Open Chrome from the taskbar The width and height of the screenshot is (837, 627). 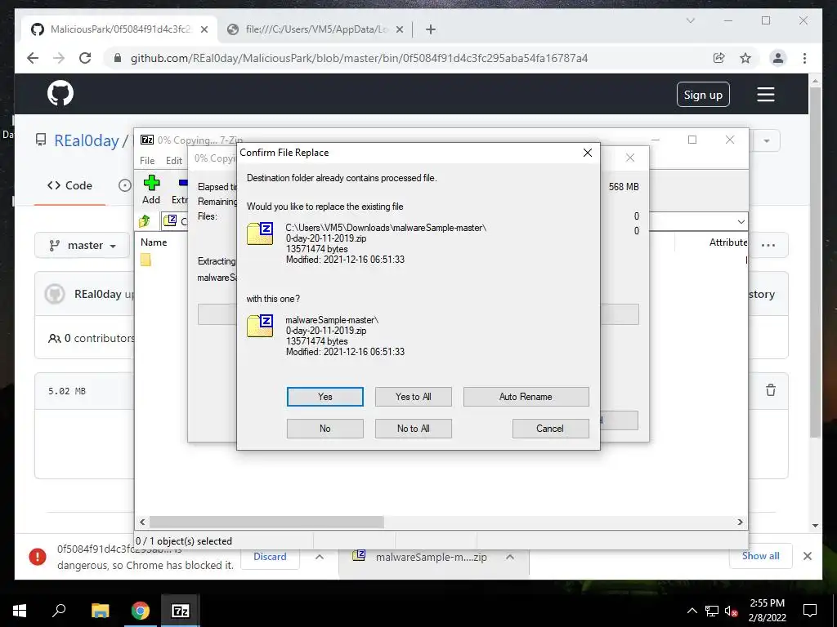pyautogui.click(x=141, y=611)
